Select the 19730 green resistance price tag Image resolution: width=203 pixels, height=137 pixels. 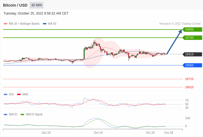(192, 38)
